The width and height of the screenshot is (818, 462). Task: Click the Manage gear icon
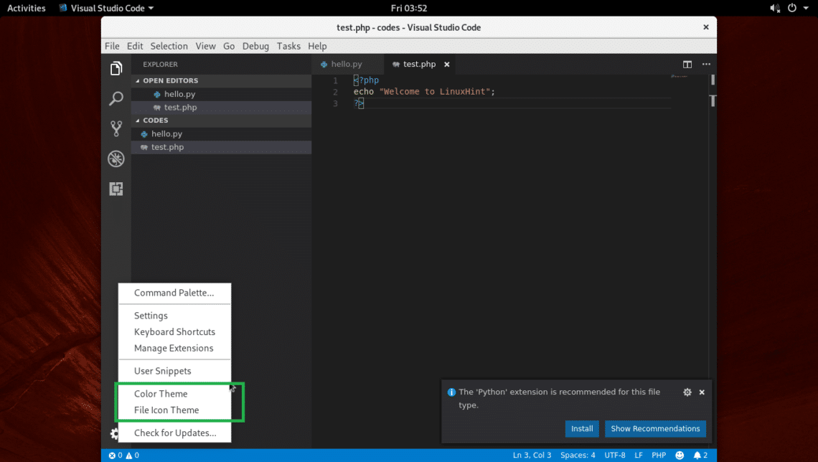tap(114, 433)
